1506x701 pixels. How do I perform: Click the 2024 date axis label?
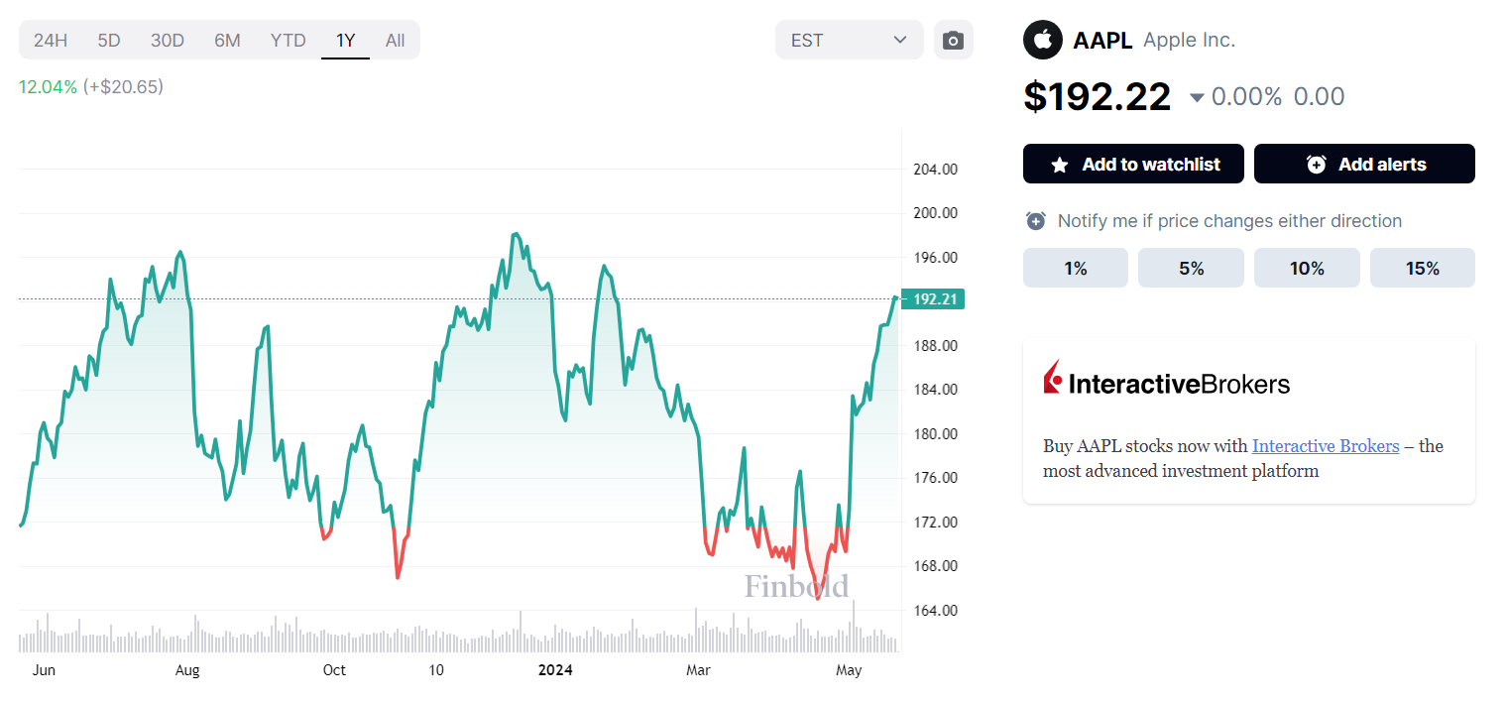[x=555, y=670]
